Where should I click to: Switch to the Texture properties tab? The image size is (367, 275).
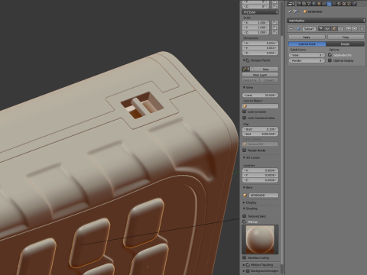pyautogui.click(x=344, y=4)
